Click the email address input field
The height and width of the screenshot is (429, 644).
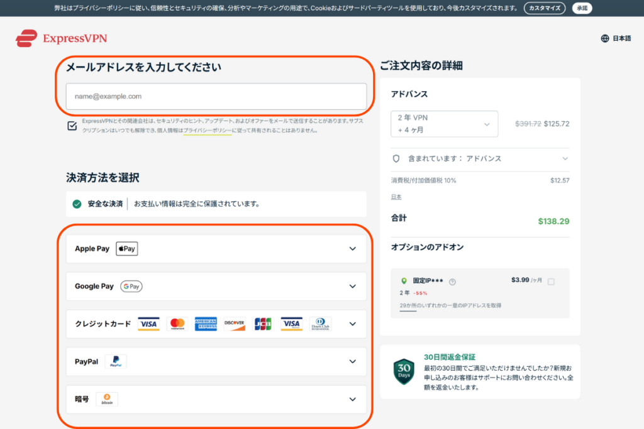(216, 97)
